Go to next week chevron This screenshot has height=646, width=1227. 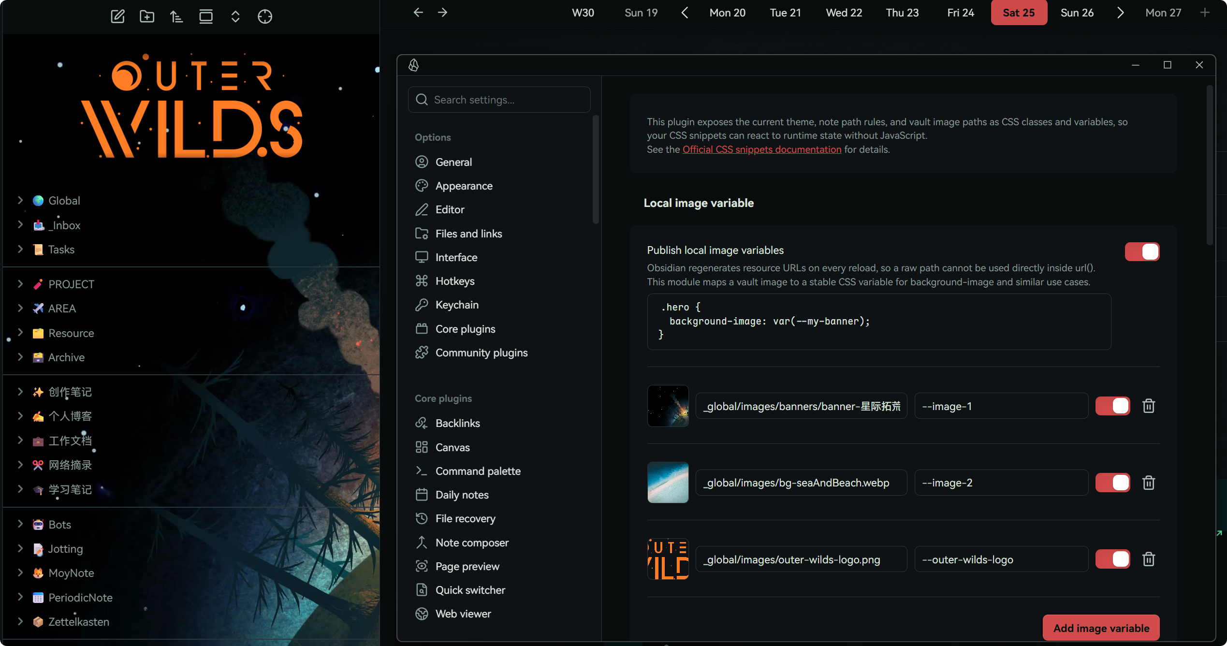tap(1120, 13)
